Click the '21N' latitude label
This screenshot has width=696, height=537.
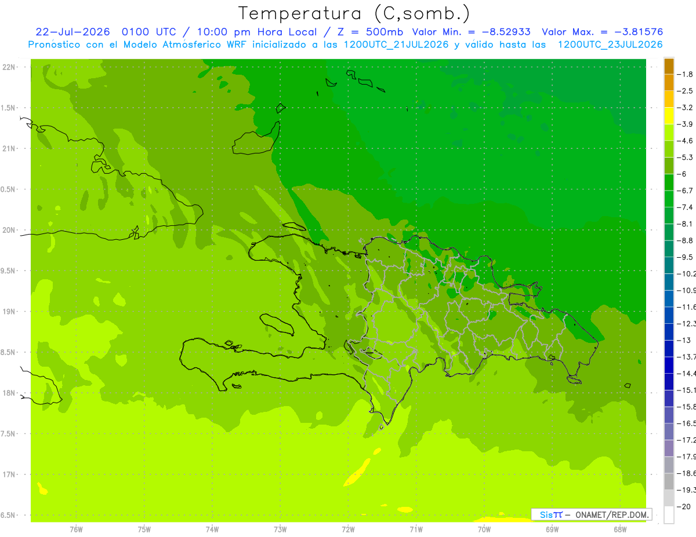click(9, 148)
